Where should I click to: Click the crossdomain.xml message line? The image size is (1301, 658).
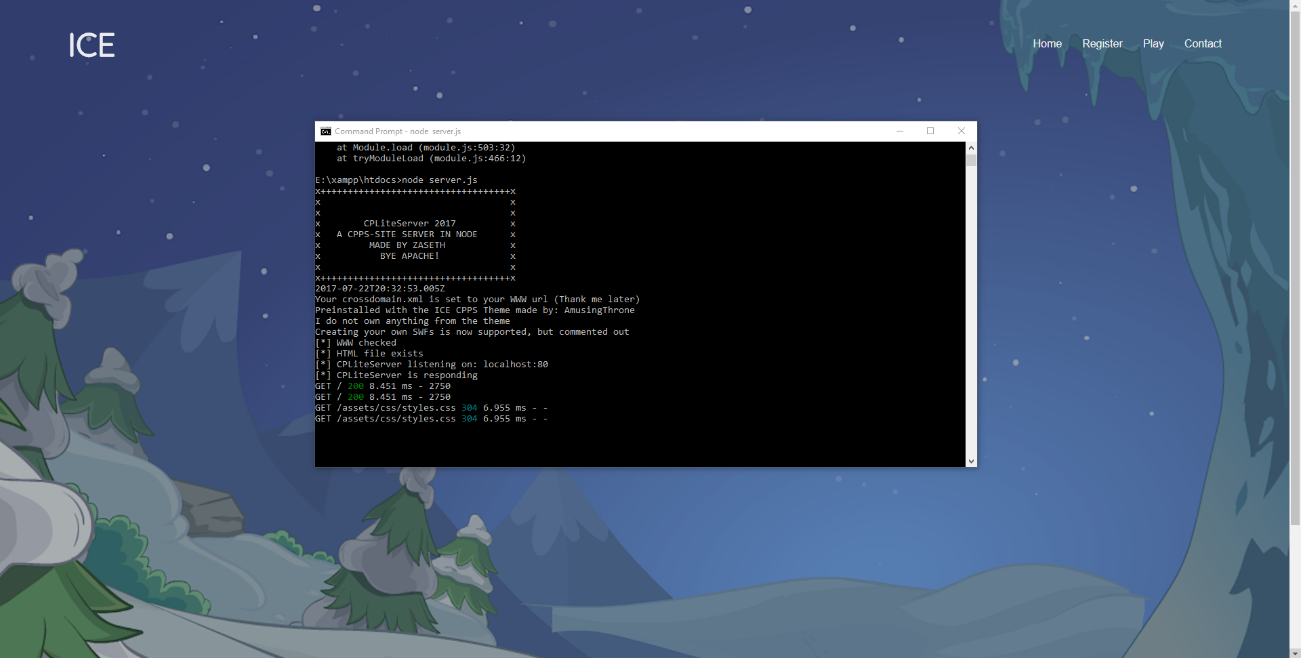point(477,300)
